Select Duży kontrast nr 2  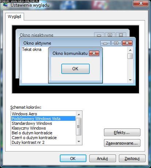(43, 142)
